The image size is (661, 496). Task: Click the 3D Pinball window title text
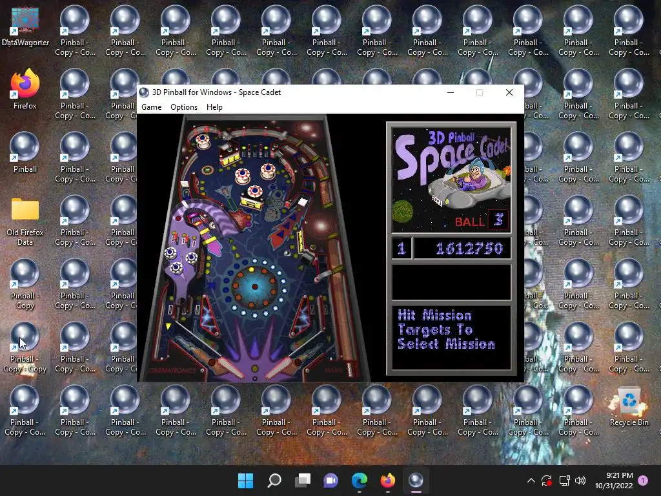(216, 92)
